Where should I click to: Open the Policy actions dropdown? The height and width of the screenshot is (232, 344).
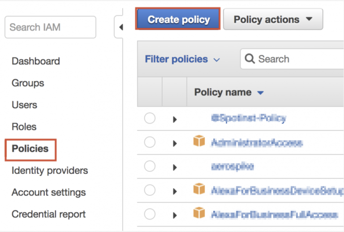272,20
